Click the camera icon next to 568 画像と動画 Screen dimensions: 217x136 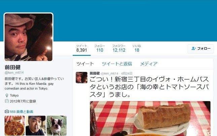(x=7, y=112)
